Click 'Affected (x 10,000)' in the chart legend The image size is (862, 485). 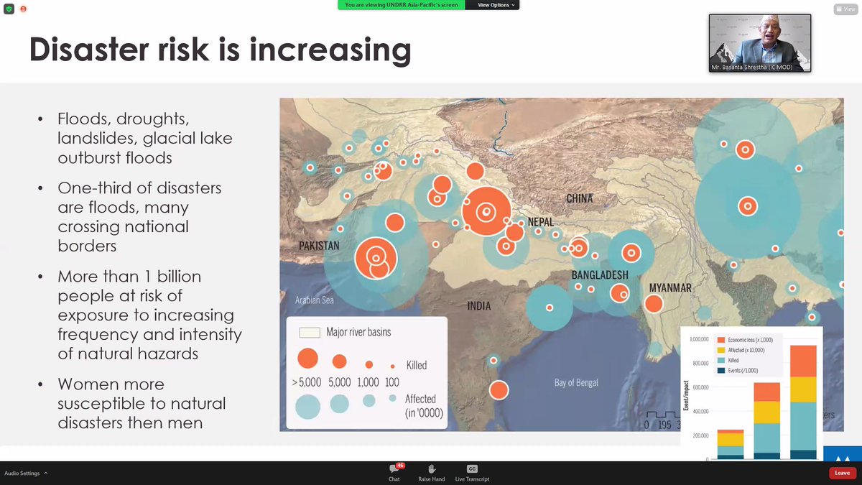coord(746,350)
